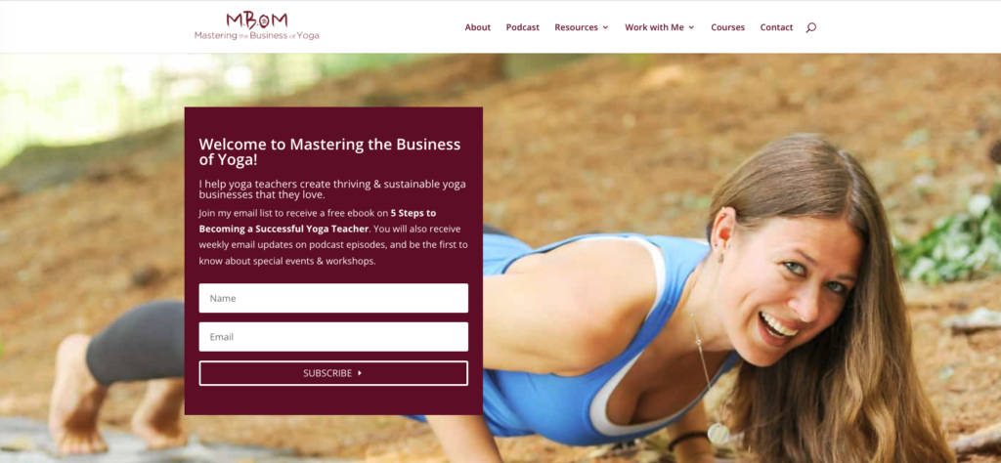Open the Courses navigation link
The image size is (1001, 463).
(x=727, y=27)
